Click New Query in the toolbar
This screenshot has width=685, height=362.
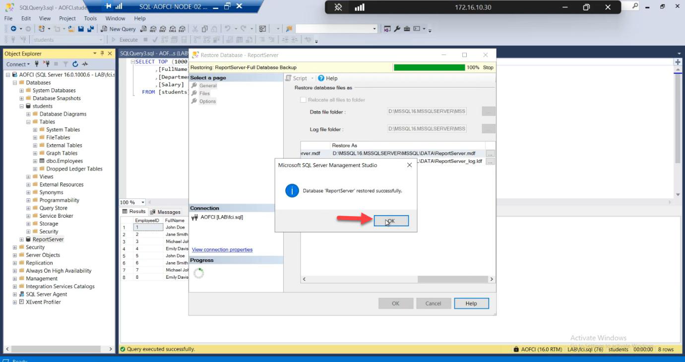[118, 29]
